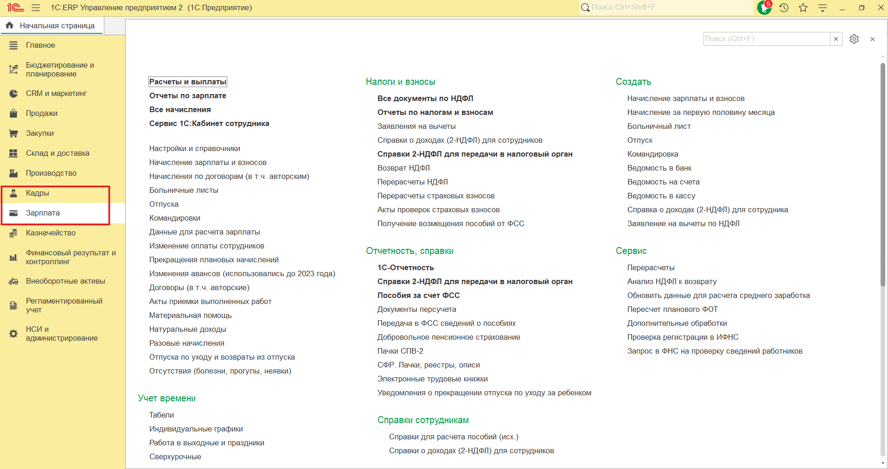This screenshot has width=888, height=469.
Task: Create Начисление зарплаты и взносов
Action: [686, 99]
